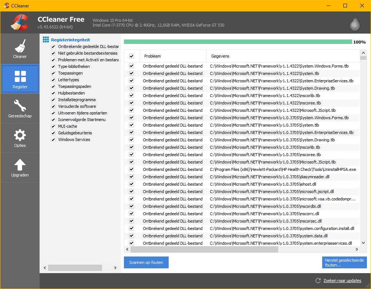Click the Registerintegriteit tree heading
Screen dimensions: 371x289
[70, 39]
